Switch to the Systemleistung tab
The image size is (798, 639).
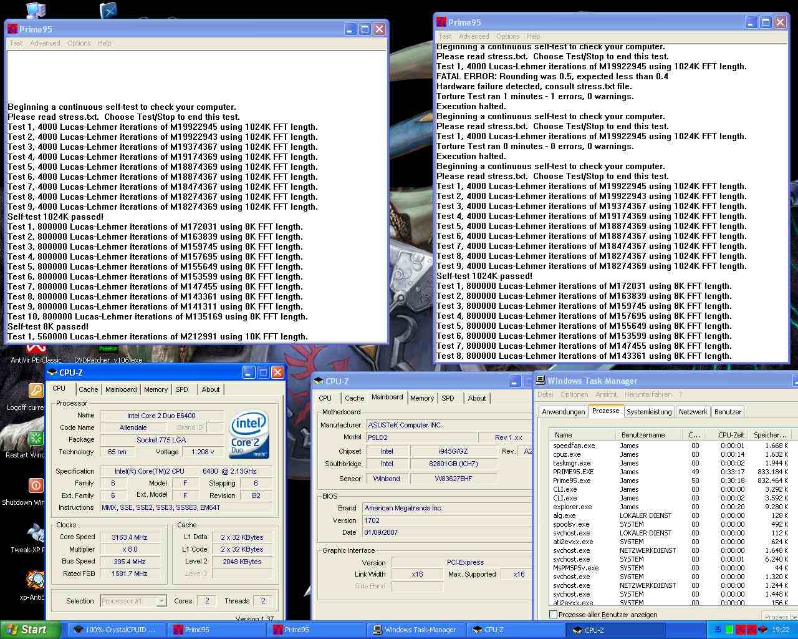(x=649, y=412)
